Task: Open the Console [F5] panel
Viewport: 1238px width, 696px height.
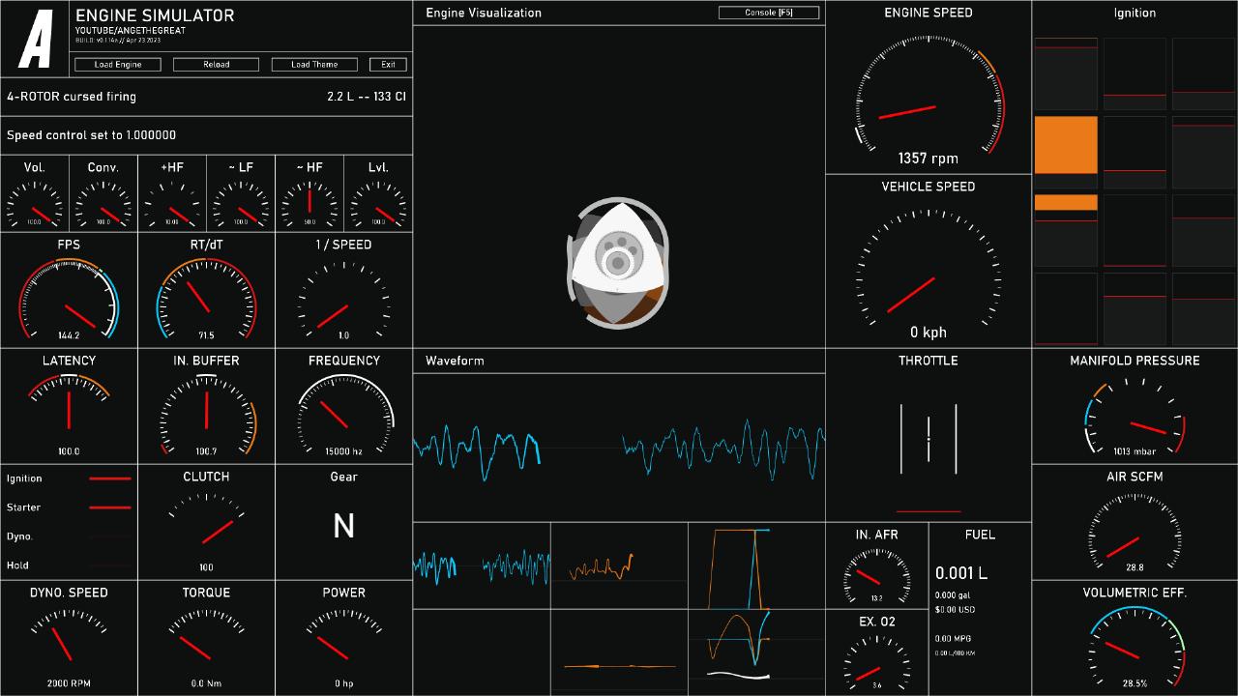Action: pyautogui.click(x=769, y=13)
